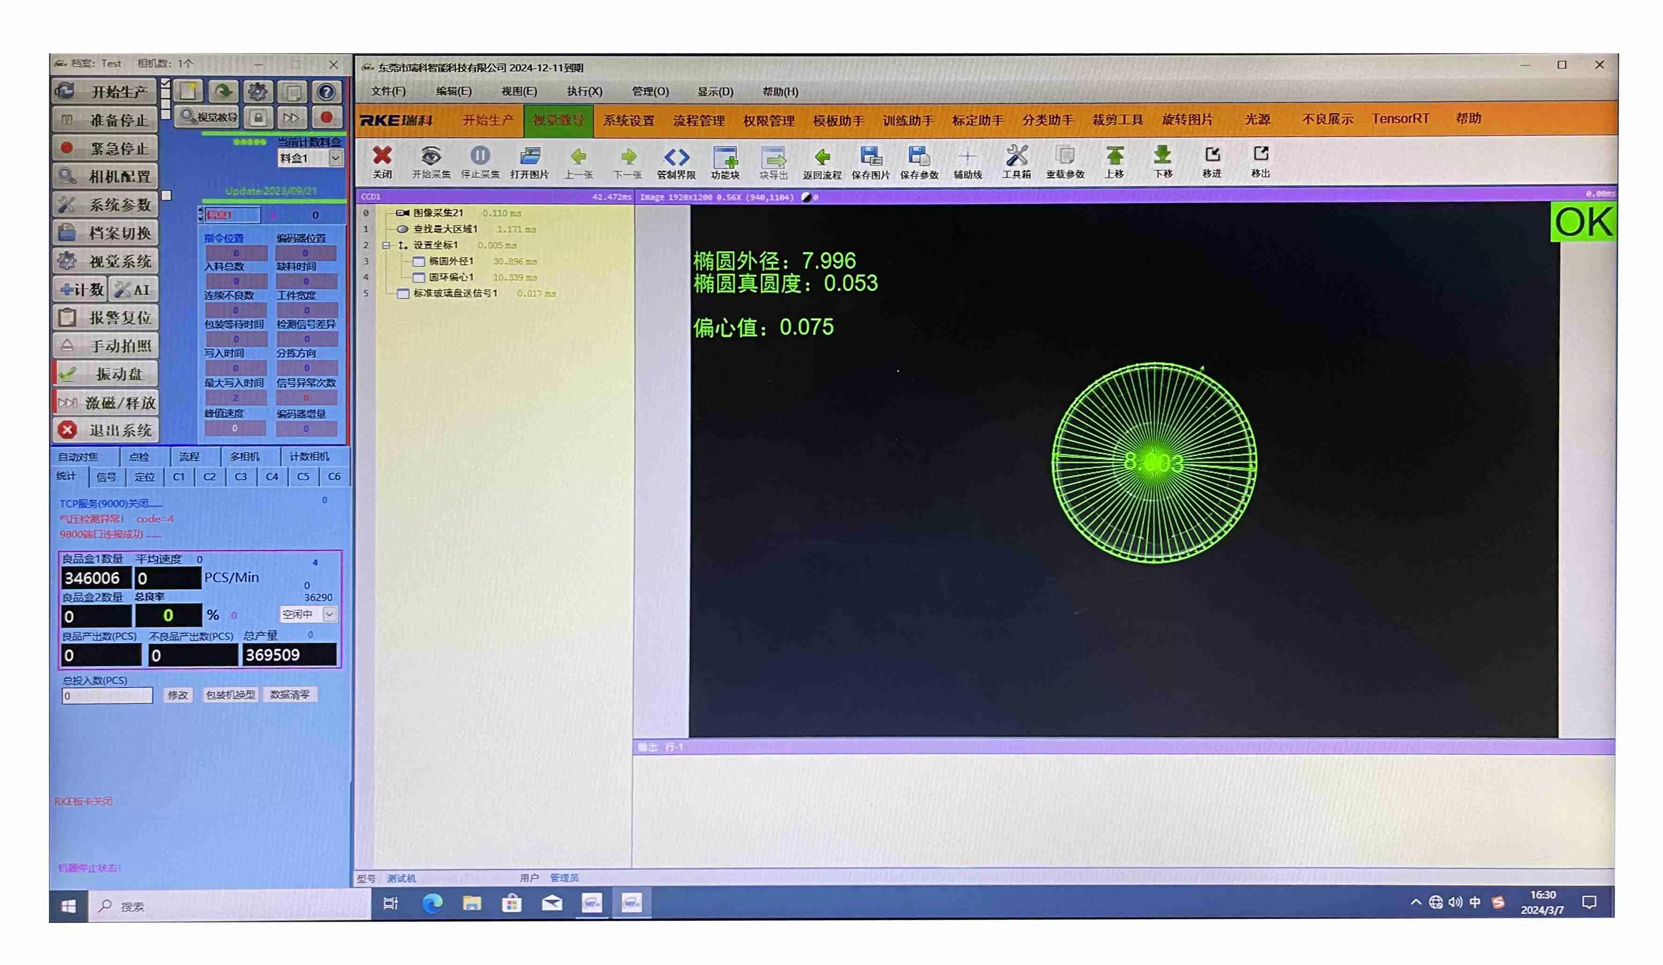This screenshot has width=1663, height=965.
Task: Collapse the 设置坐标1 tree node
Action: (x=386, y=245)
